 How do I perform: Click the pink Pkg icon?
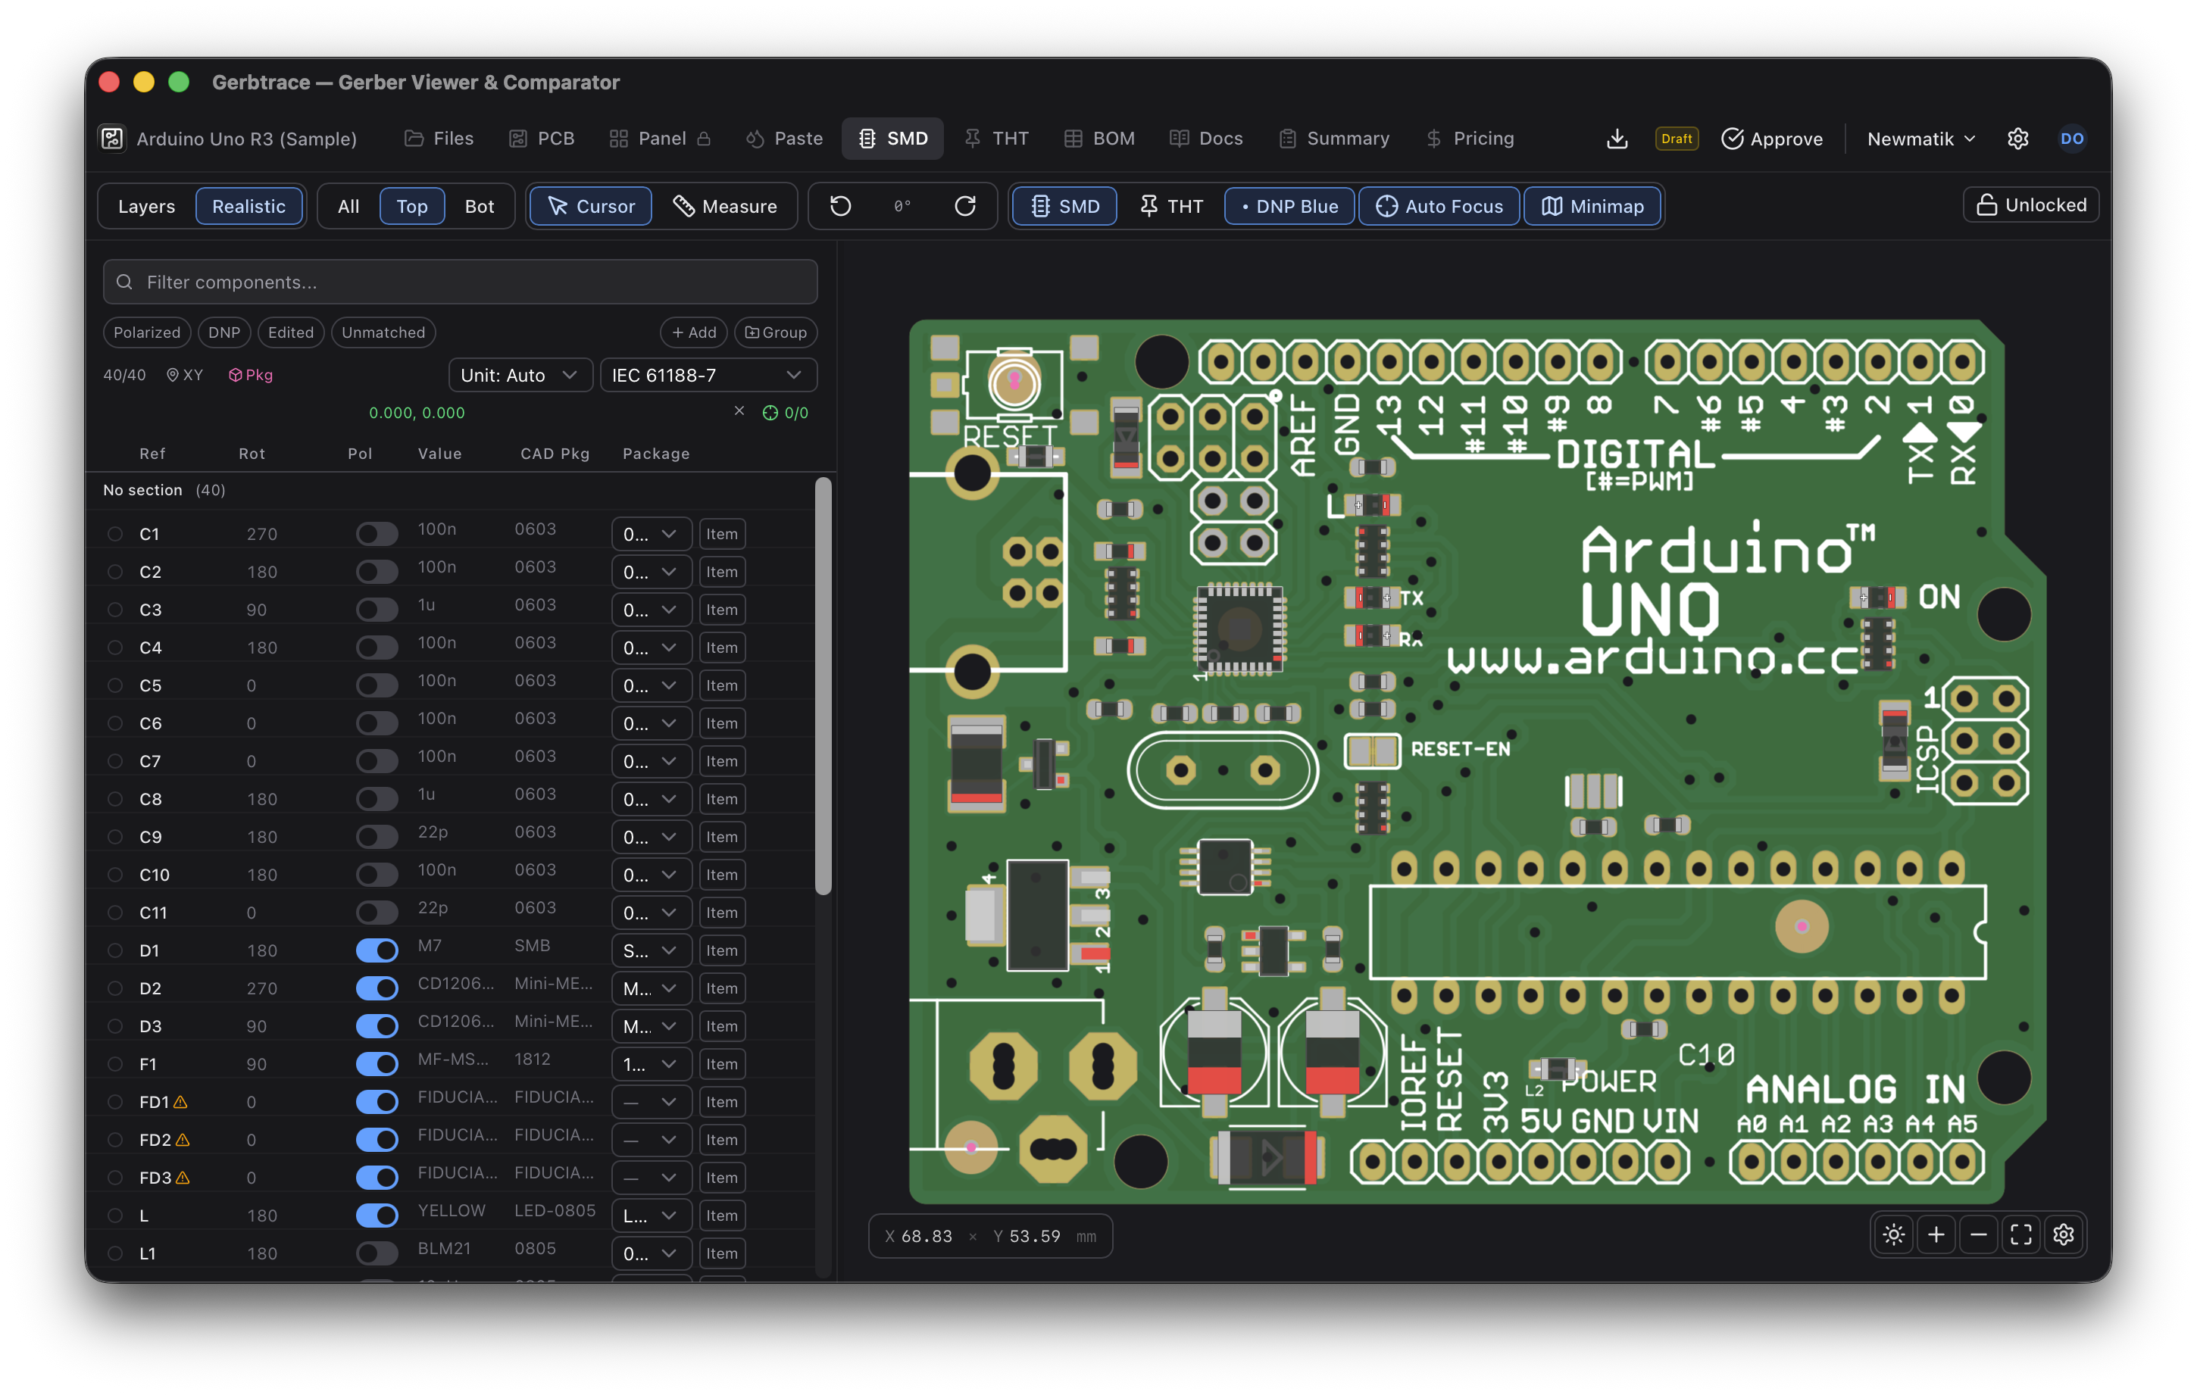click(250, 375)
